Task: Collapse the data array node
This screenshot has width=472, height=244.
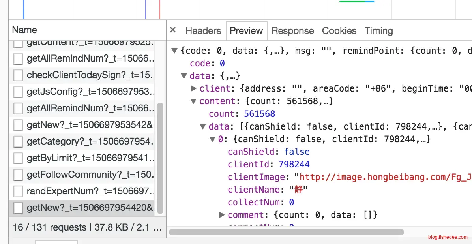Action: 203,127
